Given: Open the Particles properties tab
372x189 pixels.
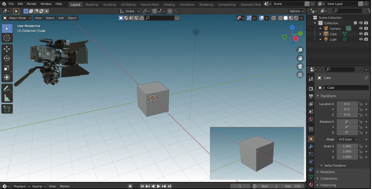Looking at the screenshot, I should click(x=311, y=154).
